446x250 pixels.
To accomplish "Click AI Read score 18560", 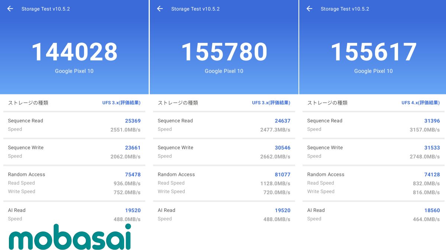I will pyautogui.click(x=432, y=210).
